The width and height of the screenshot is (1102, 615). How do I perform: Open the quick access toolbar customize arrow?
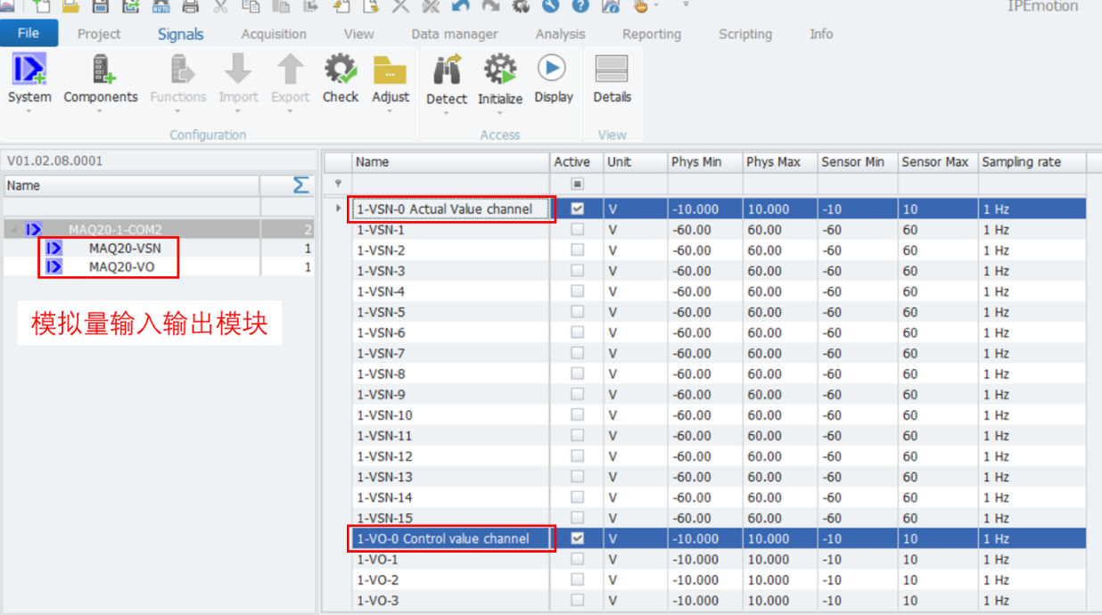point(686,4)
